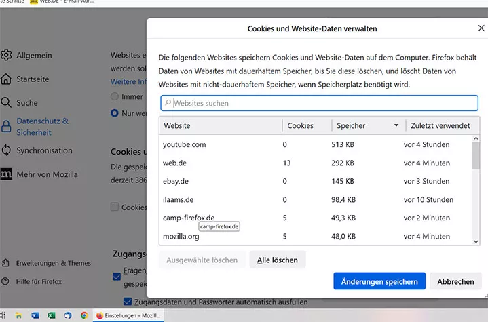This screenshot has width=488, height=322.
Task: Toggle the Cookies checkbox under Cookies section
Action: [115, 207]
